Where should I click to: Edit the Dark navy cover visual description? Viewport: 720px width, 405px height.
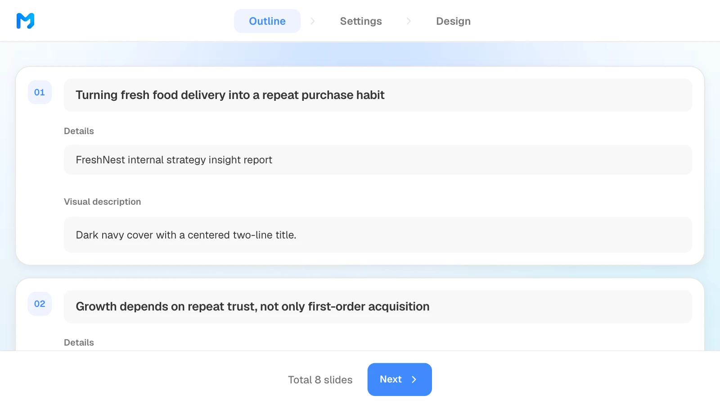378,235
